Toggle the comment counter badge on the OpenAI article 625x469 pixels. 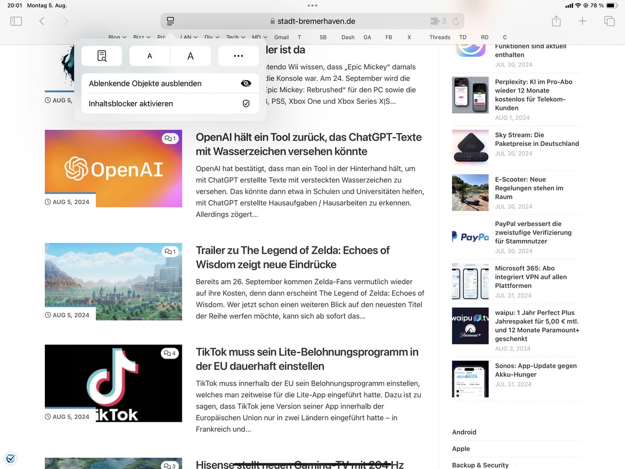click(x=170, y=138)
